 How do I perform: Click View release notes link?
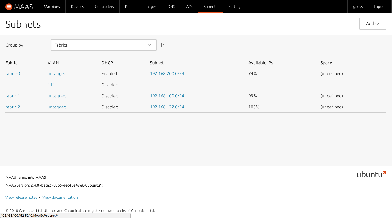(21, 197)
